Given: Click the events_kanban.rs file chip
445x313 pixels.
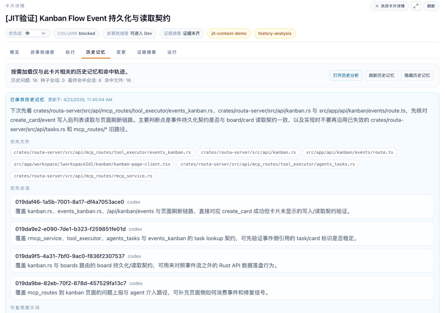Looking at the screenshot, I should pyautogui.click(x=103, y=152).
